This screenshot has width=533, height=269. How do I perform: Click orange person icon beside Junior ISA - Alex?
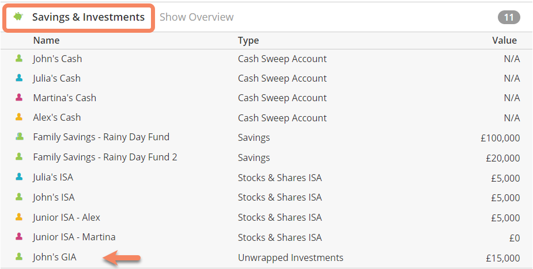click(x=19, y=217)
